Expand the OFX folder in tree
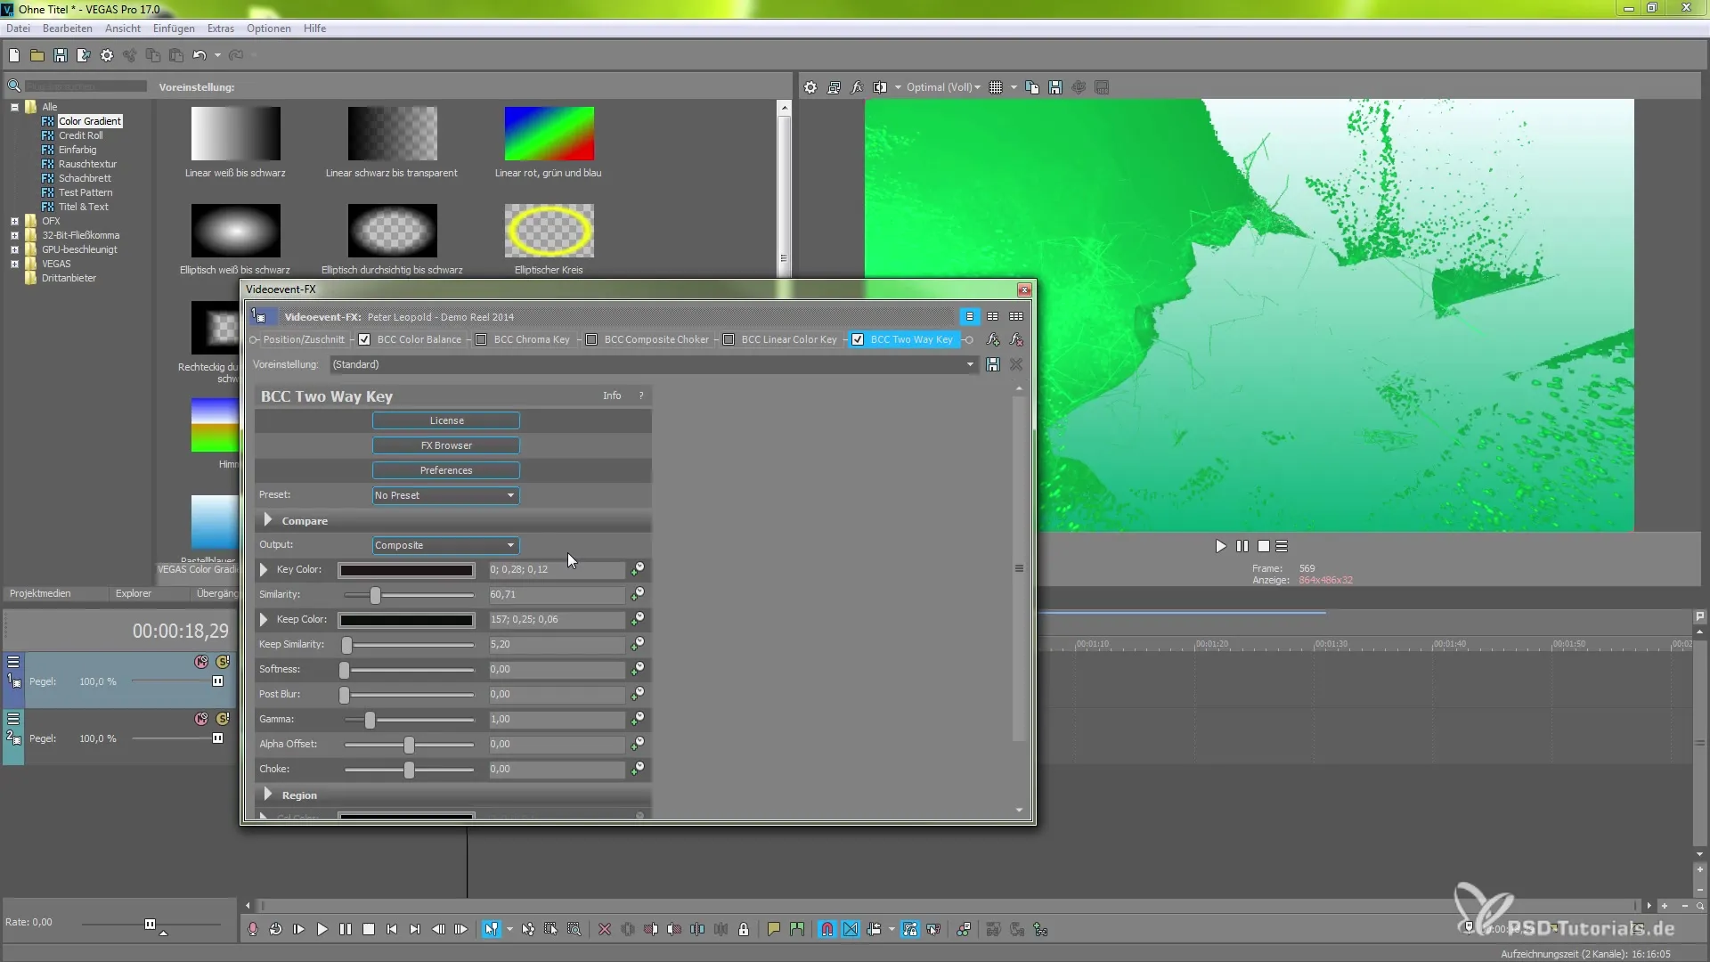The height and width of the screenshot is (962, 1710). pyautogui.click(x=14, y=221)
